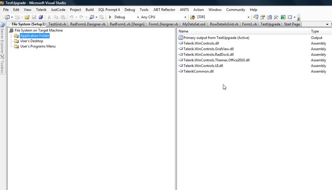
Task: Click the Add New Item toolbar icon
Action: (x=17, y=17)
